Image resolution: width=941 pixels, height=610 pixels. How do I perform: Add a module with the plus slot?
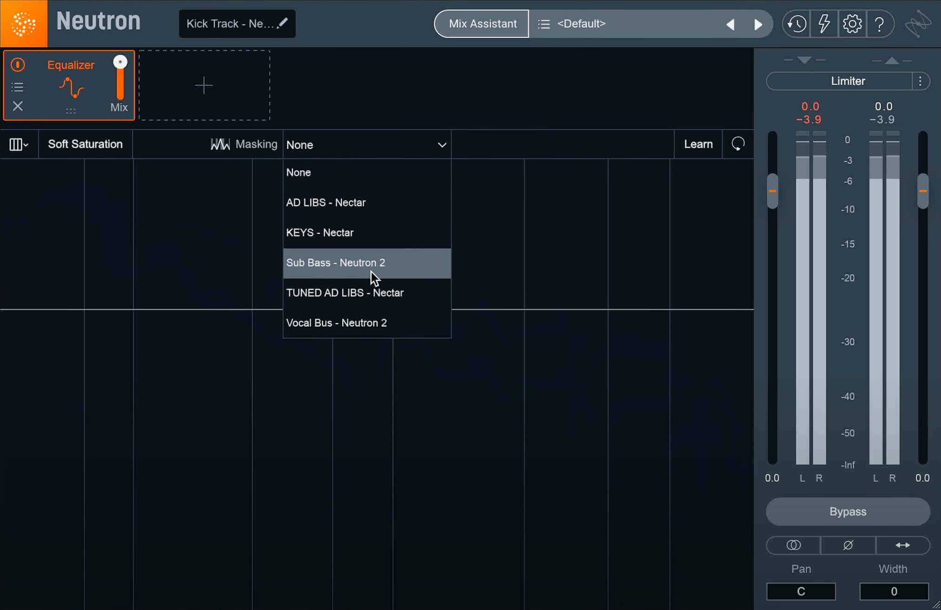click(x=204, y=85)
